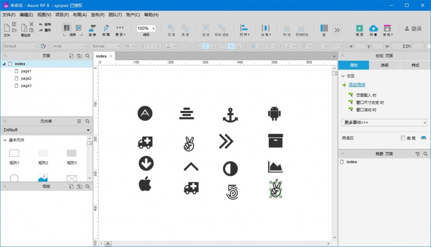
Task: Click the 添加用例 link
Action: (x=357, y=85)
